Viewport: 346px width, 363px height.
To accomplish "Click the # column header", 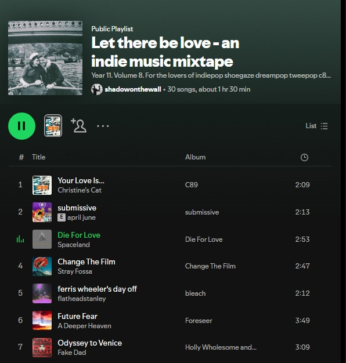I will coord(21,157).
